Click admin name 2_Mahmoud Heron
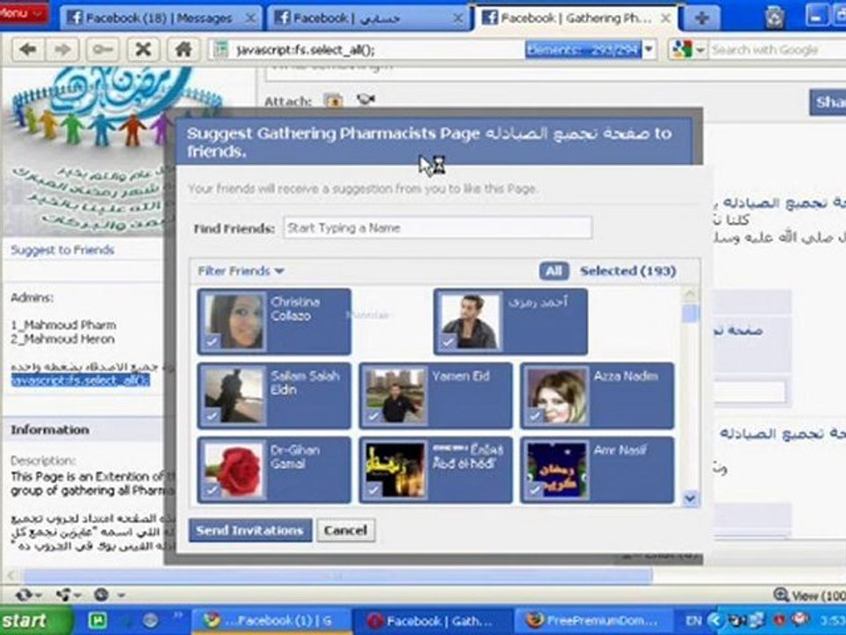This screenshot has width=846, height=635. (x=63, y=339)
